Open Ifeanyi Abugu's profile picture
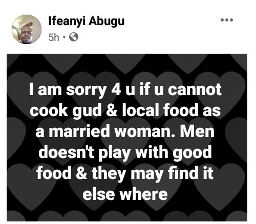Viewport: 256px width, 224px height. 27,29
